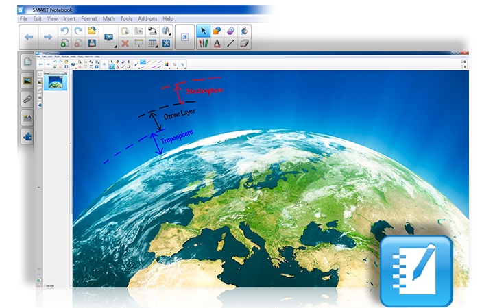Open the Insert menu
Screen dimensions: 482x308
point(69,18)
